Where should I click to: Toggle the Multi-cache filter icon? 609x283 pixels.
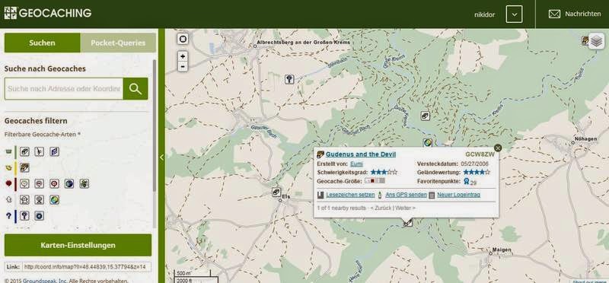[24, 167]
